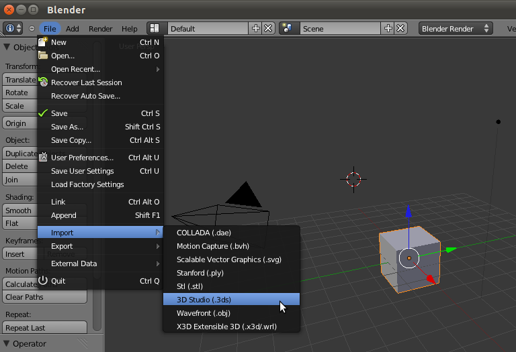The image size is (516, 352).
Task: Import 3D Studio (.3ds) file
Action: (232, 300)
